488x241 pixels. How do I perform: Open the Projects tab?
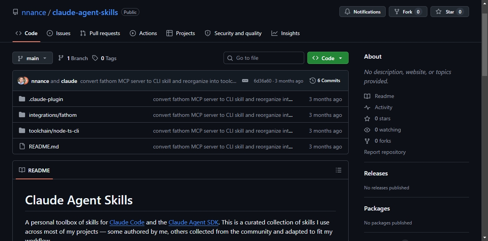coord(180,33)
